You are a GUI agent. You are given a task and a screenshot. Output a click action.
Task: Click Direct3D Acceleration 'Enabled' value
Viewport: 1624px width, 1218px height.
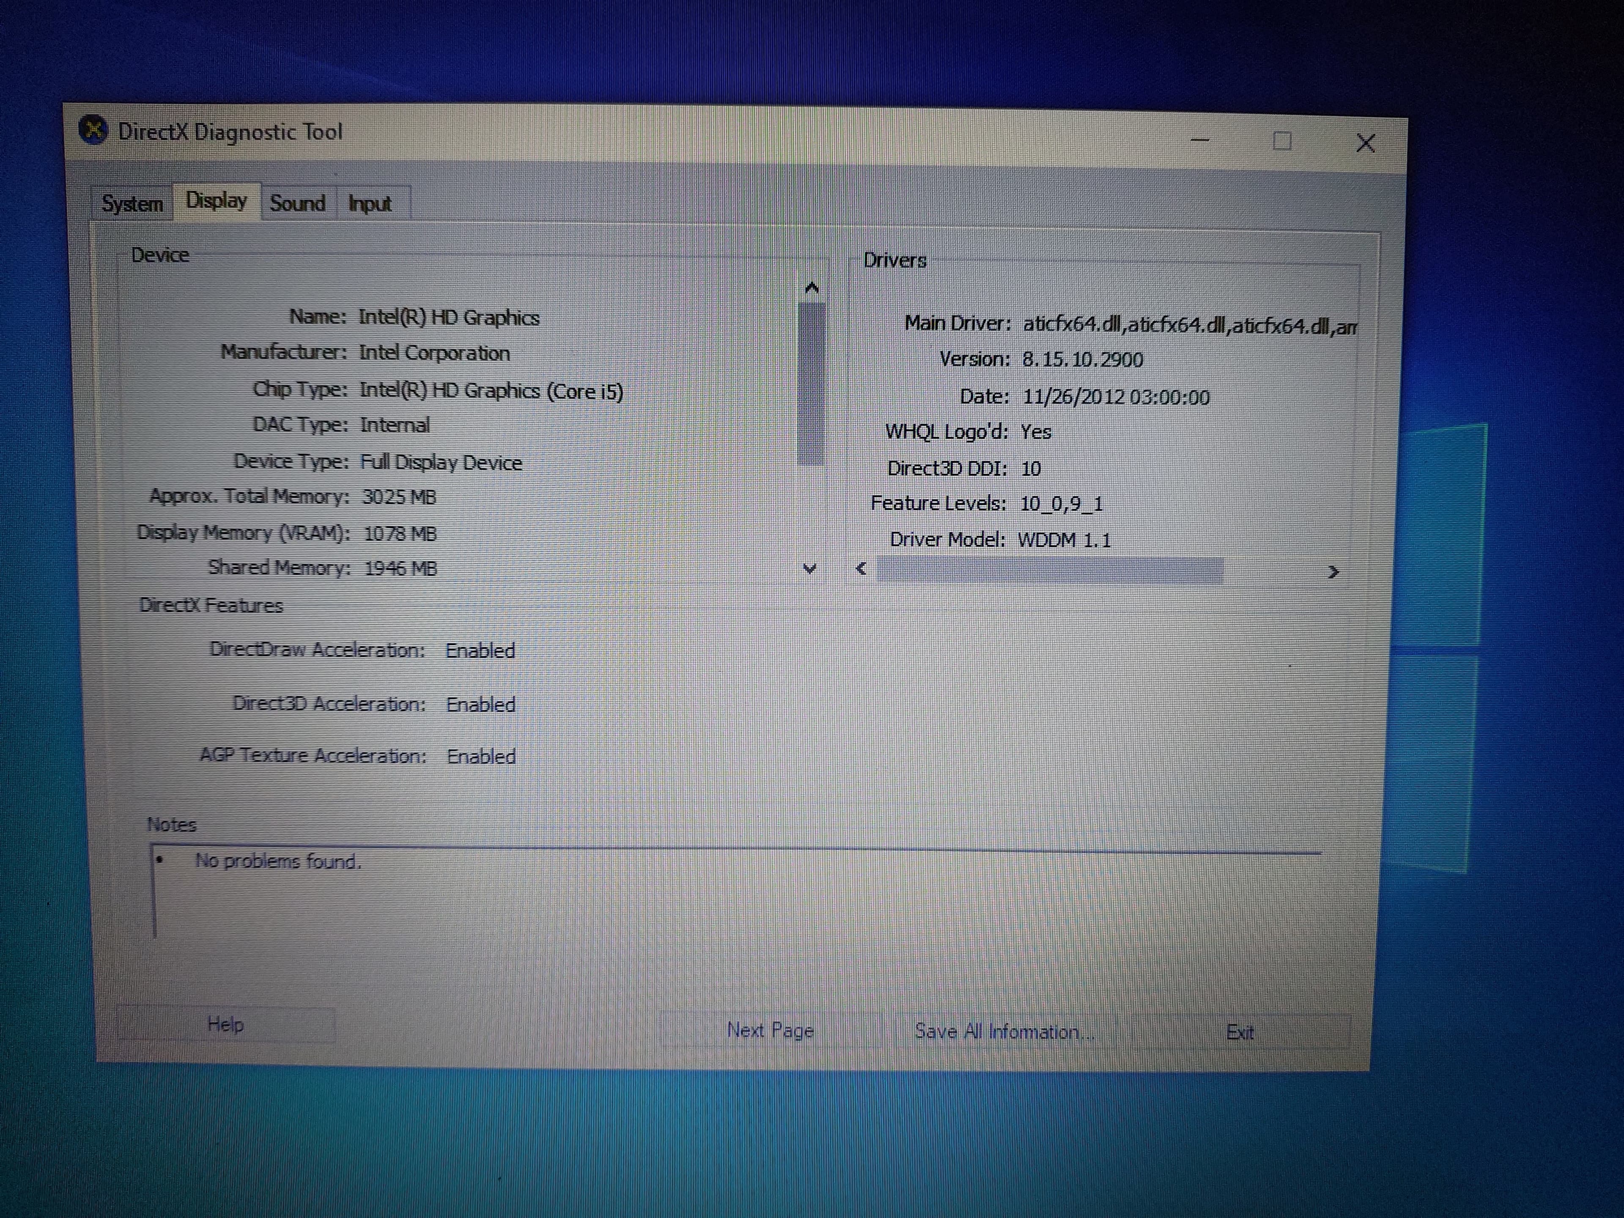pyautogui.click(x=481, y=704)
